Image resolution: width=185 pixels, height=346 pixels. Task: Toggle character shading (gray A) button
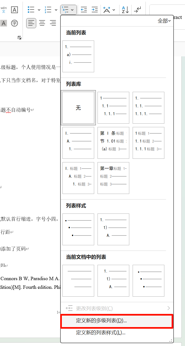pyautogui.click(x=4, y=23)
